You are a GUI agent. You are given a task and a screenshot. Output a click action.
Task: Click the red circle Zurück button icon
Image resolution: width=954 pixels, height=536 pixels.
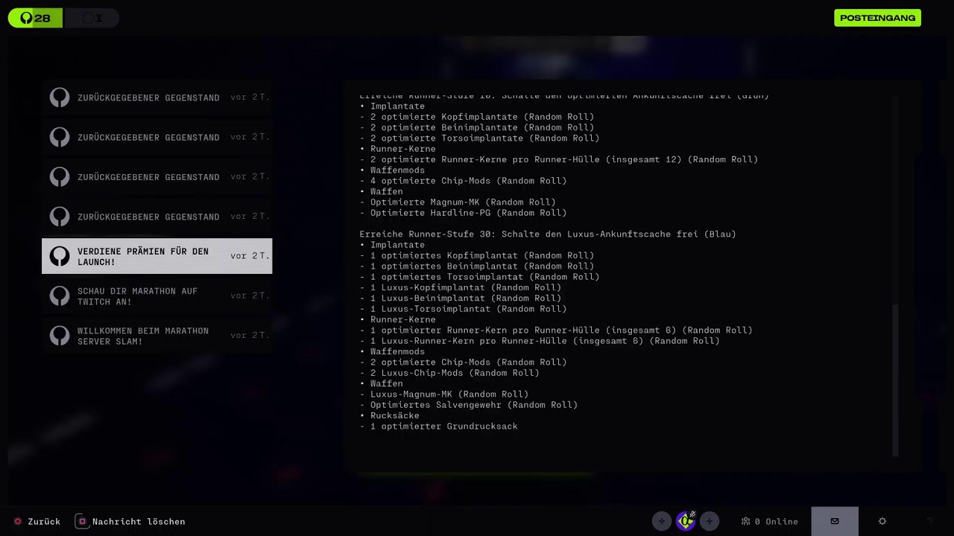point(18,521)
